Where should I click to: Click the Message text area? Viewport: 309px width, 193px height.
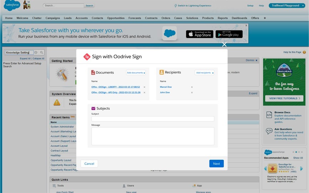coord(153,136)
